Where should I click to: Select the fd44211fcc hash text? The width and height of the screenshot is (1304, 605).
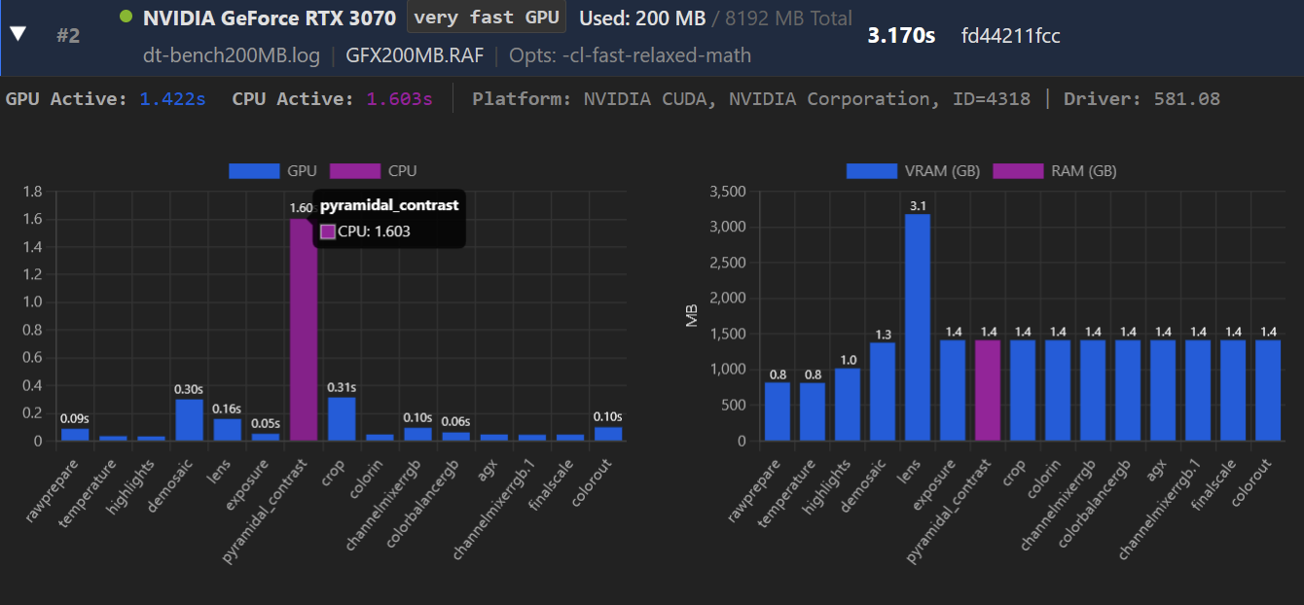tap(1010, 36)
